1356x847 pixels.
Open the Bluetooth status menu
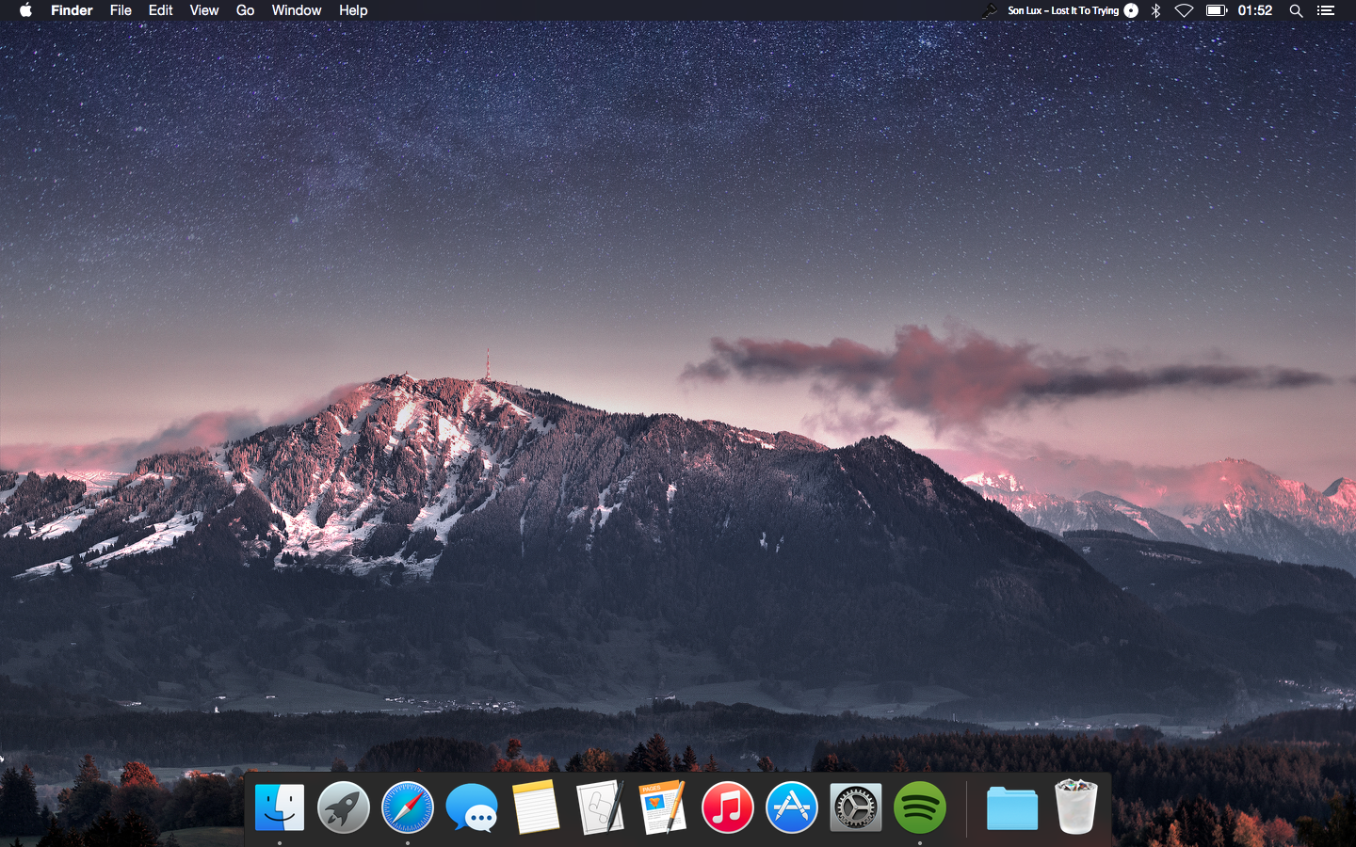click(x=1155, y=10)
